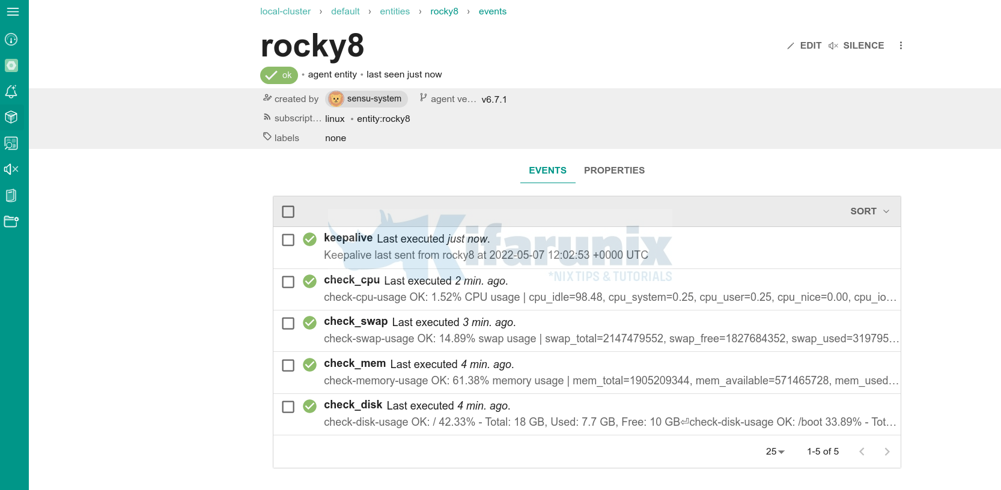The width and height of the screenshot is (1001, 490).
Task: Click the agent version v6.7.1 value
Action: click(494, 100)
